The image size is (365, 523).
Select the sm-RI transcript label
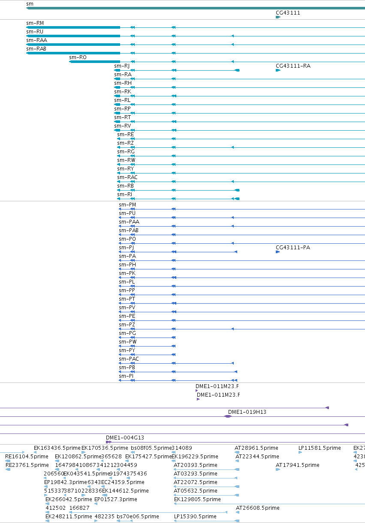pyautogui.click(x=124, y=194)
